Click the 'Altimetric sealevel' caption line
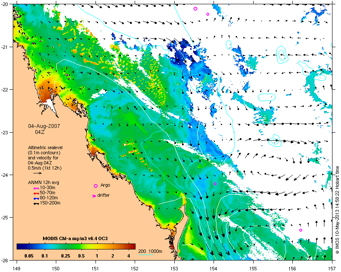The height and width of the screenshot is (272, 341). [45, 147]
